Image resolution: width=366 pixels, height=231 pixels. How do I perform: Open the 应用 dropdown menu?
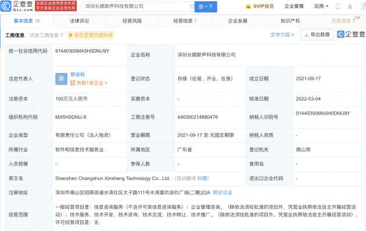[x=321, y=6]
